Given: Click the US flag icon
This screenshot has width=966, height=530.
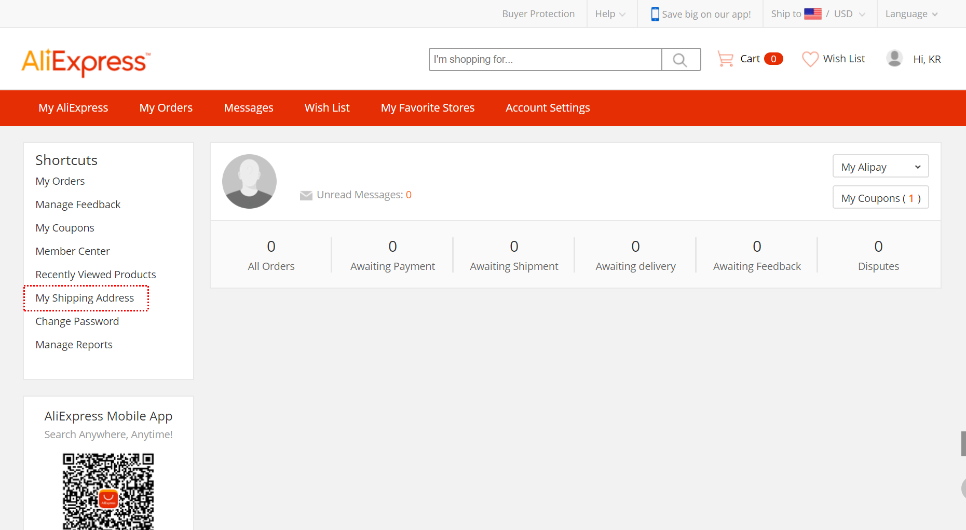Looking at the screenshot, I should (x=813, y=14).
